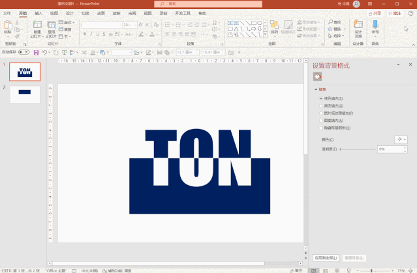Open the Insert (插入) ribbon tab
This screenshot has width=417, height=273.
point(39,13)
